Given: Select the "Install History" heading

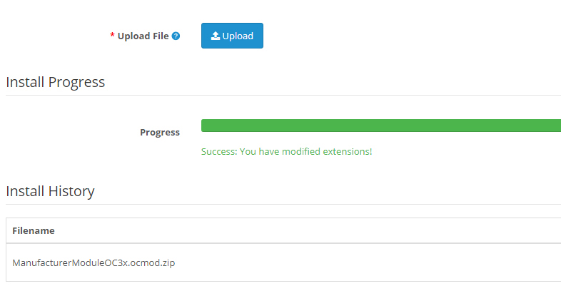Looking at the screenshot, I should [x=50, y=191].
